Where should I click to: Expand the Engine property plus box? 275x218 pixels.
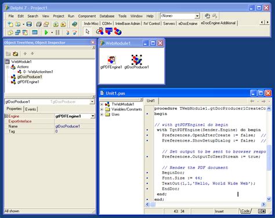pyautogui.click(x=6, y=116)
